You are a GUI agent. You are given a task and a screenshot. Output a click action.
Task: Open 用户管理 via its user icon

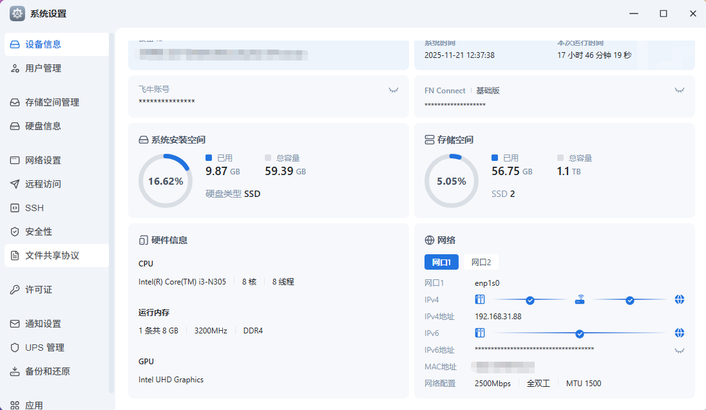(x=15, y=68)
